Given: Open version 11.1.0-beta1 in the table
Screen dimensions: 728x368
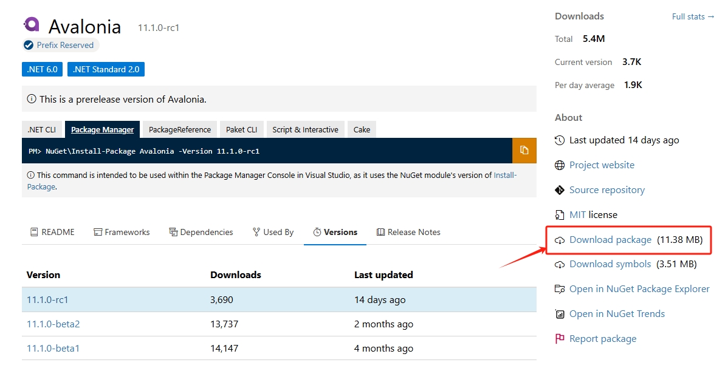Looking at the screenshot, I should coord(53,349).
